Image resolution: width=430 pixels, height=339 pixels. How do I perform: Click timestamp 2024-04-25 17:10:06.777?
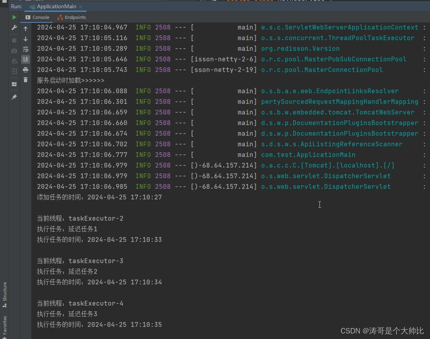82,155
